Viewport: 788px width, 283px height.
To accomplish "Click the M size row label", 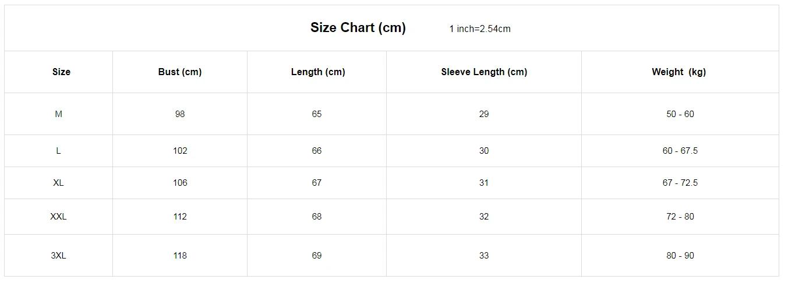I will point(58,114).
